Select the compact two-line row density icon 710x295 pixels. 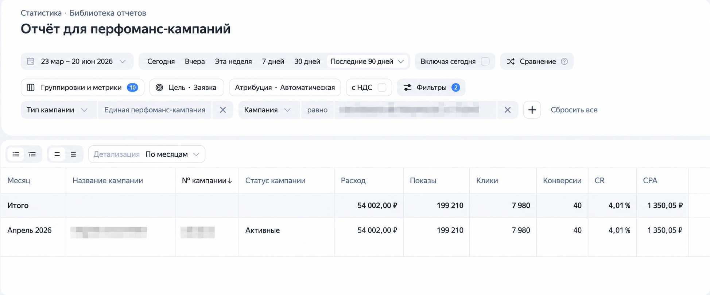tap(57, 154)
